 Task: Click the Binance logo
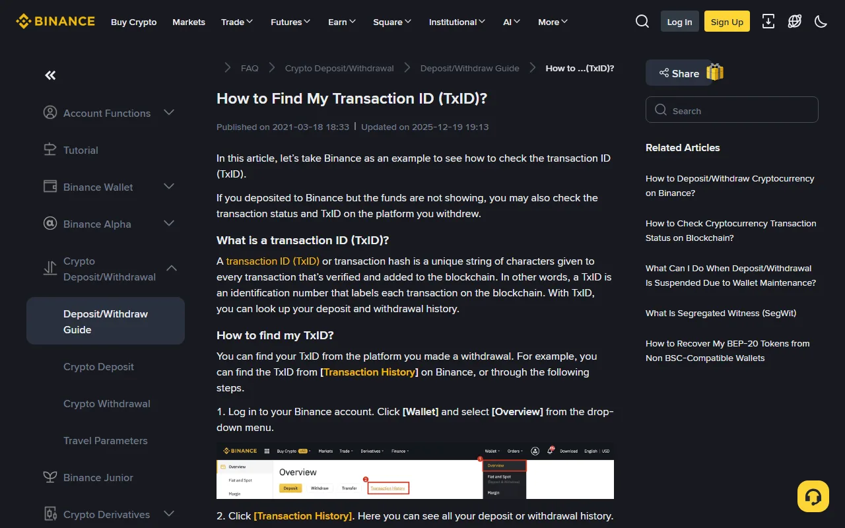pos(55,22)
